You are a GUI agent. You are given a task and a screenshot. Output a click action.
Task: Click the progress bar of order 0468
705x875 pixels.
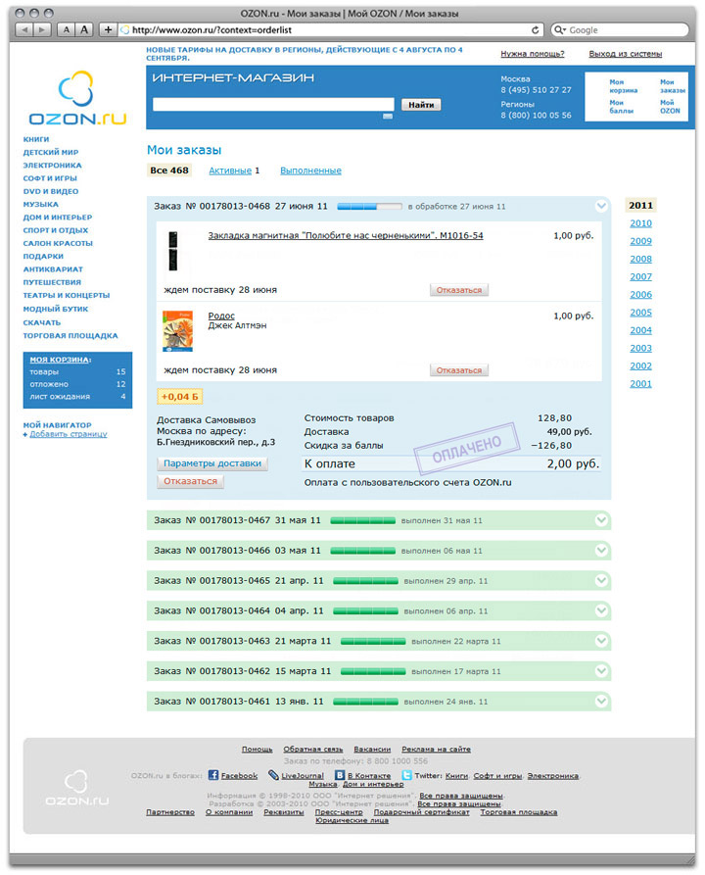tap(369, 207)
